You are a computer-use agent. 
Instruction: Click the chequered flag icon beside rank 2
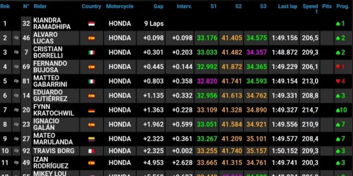click(16, 38)
